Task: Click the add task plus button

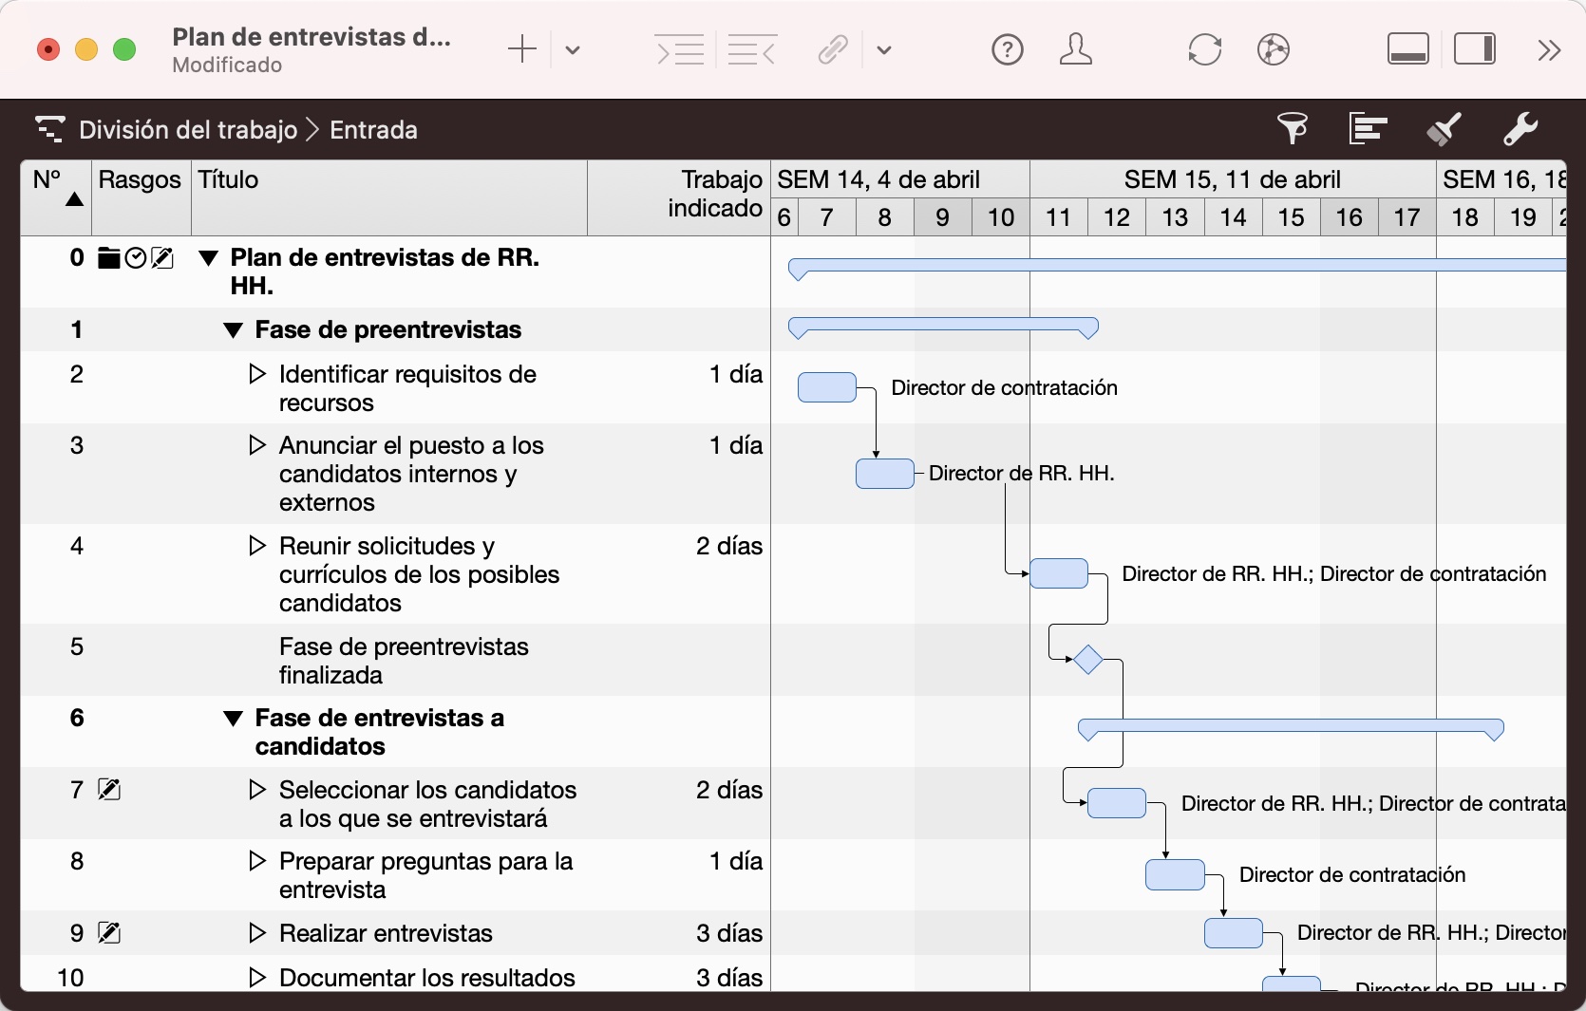Action: (522, 49)
